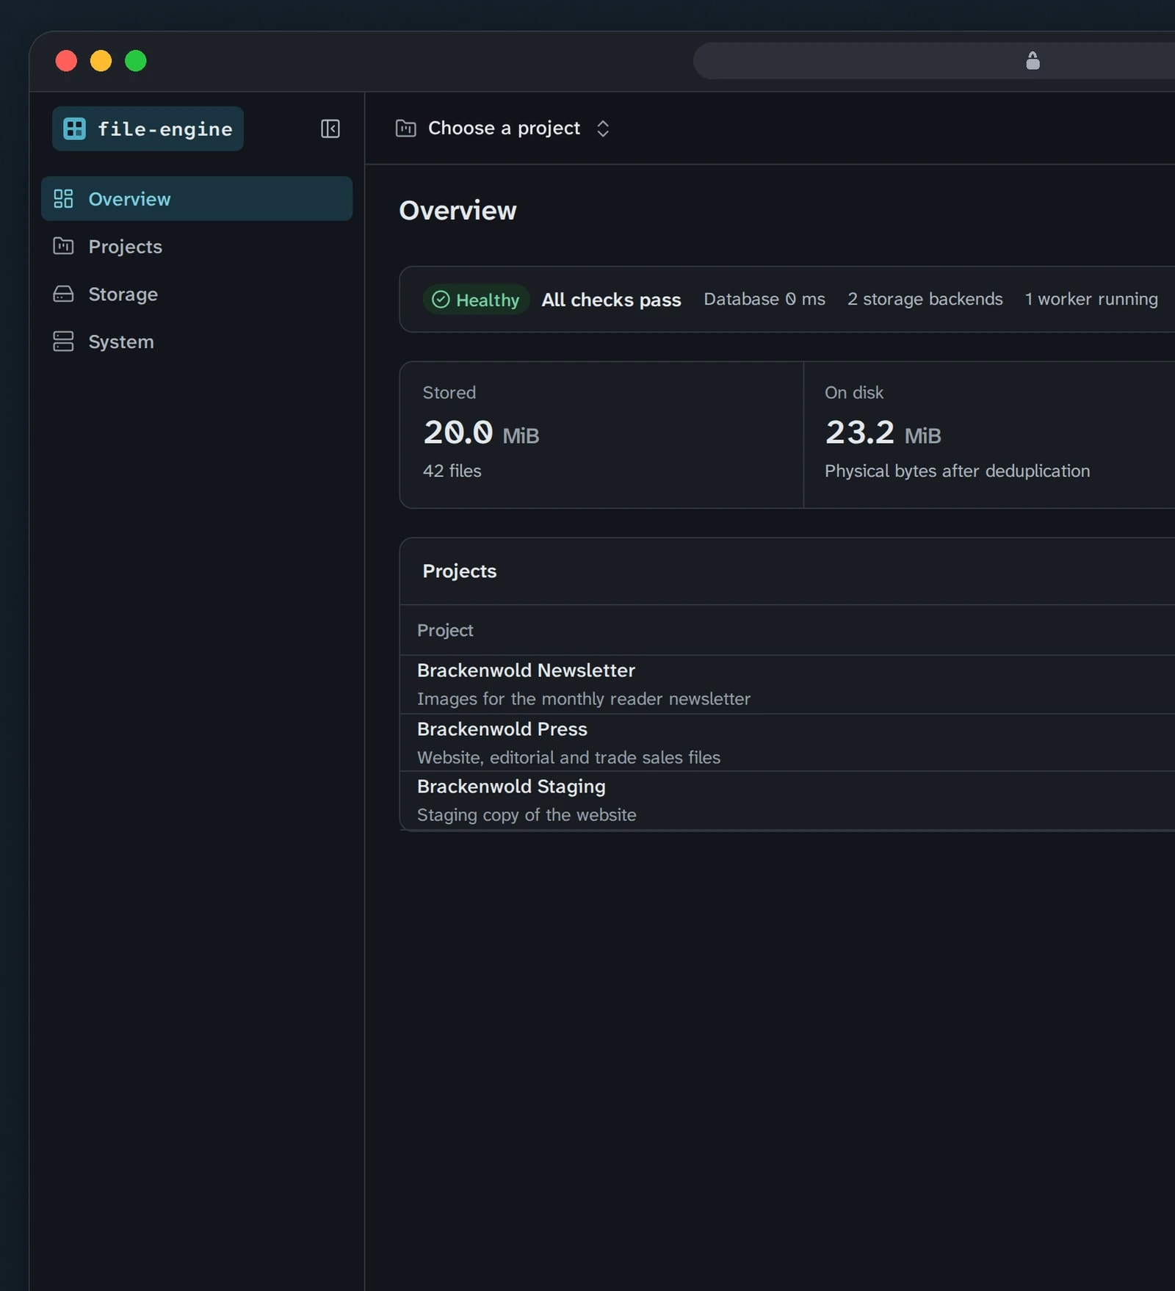Click the Project column header
Image resolution: width=1175 pixels, height=1291 pixels.
[x=445, y=630]
